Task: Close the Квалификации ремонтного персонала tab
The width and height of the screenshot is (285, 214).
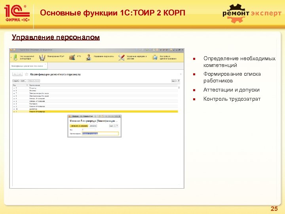Action: pos(45,64)
